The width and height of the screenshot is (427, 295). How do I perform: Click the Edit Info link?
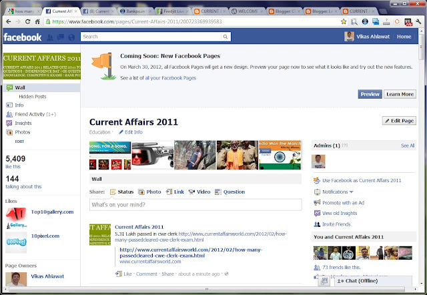[x=131, y=132]
